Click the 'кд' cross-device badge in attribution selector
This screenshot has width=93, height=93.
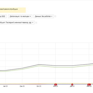tap(30, 22)
